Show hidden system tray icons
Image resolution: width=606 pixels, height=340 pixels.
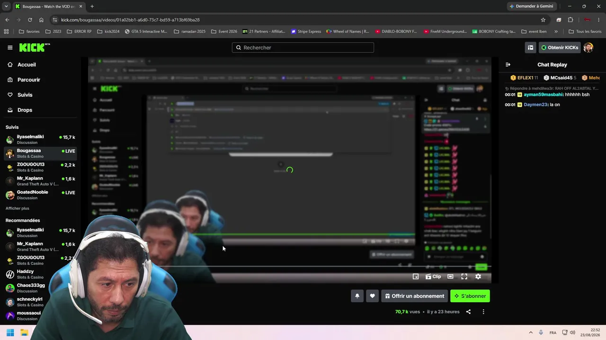tap(531, 332)
